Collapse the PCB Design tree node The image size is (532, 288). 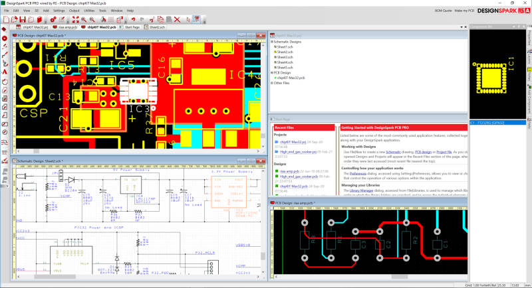click(x=271, y=73)
